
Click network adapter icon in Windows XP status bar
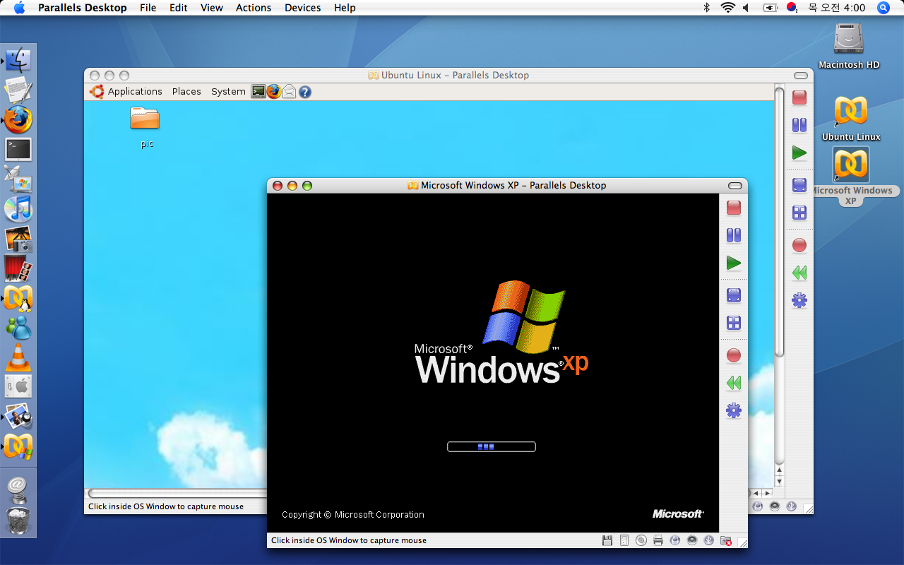pyautogui.click(x=675, y=540)
